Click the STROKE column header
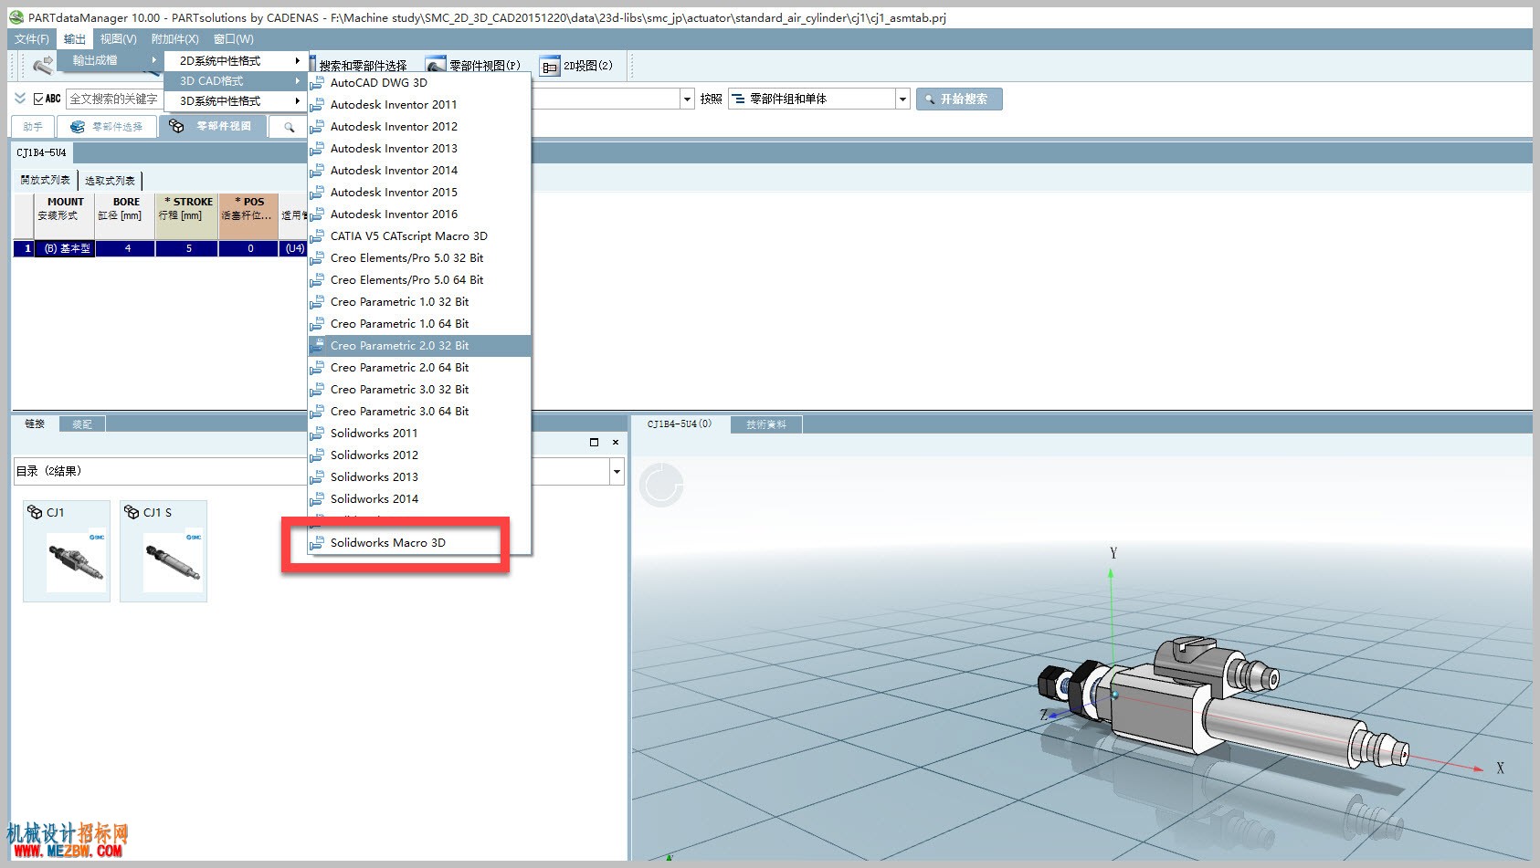Image resolution: width=1540 pixels, height=868 pixels. pyautogui.click(x=187, y=215)
